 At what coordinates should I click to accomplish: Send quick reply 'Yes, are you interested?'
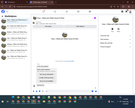pyautogui.click(x=46, y=74)
